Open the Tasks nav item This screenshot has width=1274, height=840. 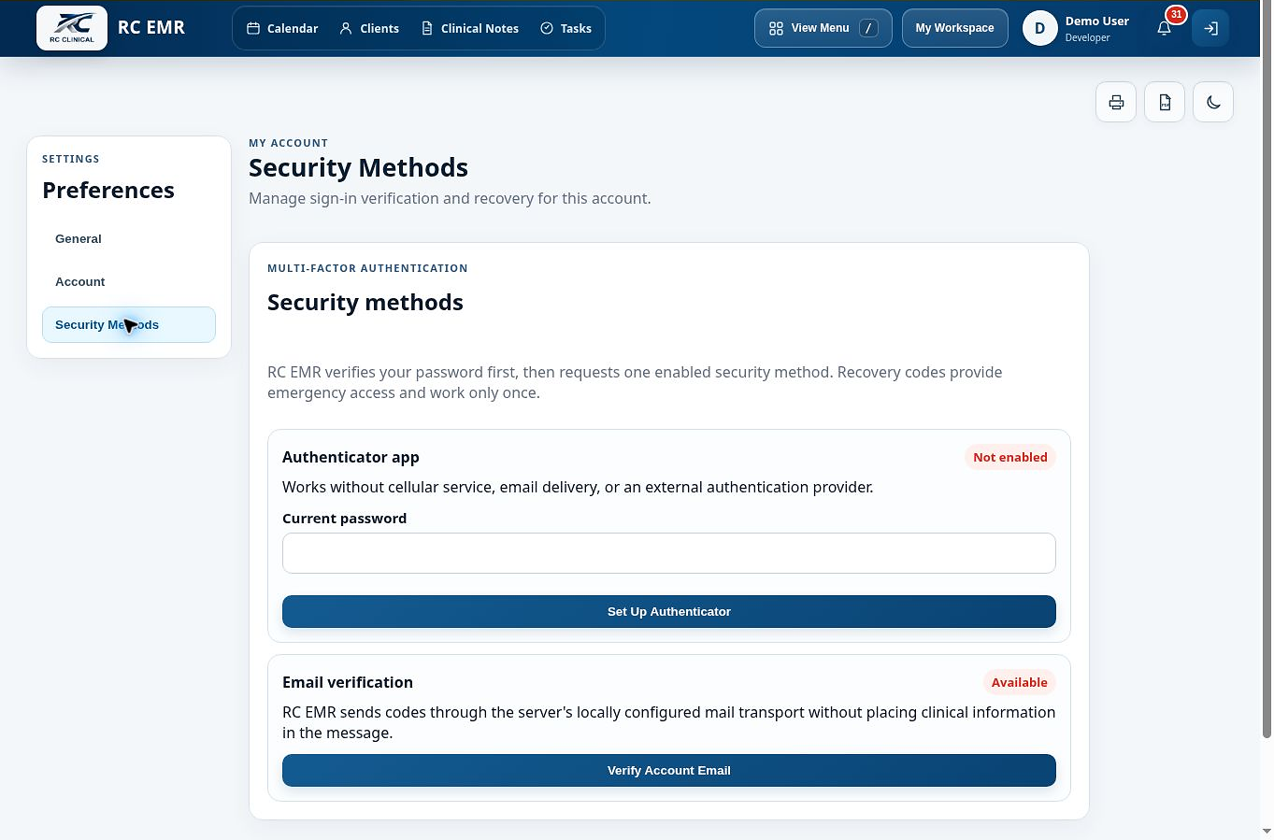[x=566, y=28]
